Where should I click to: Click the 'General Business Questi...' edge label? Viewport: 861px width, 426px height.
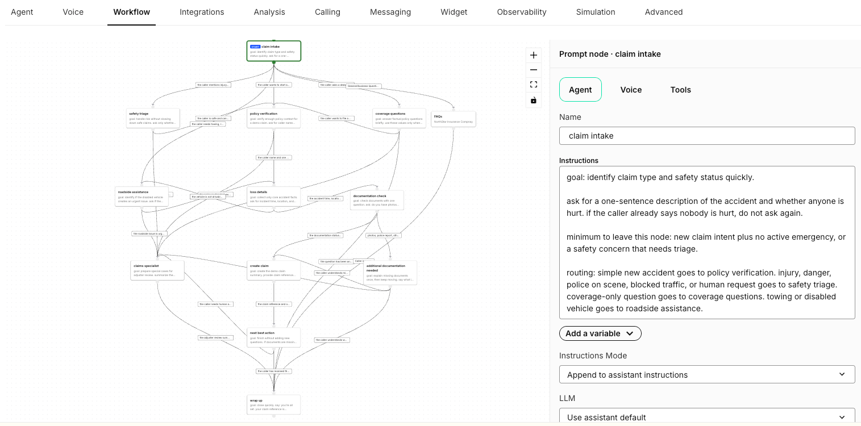point(363,86)
